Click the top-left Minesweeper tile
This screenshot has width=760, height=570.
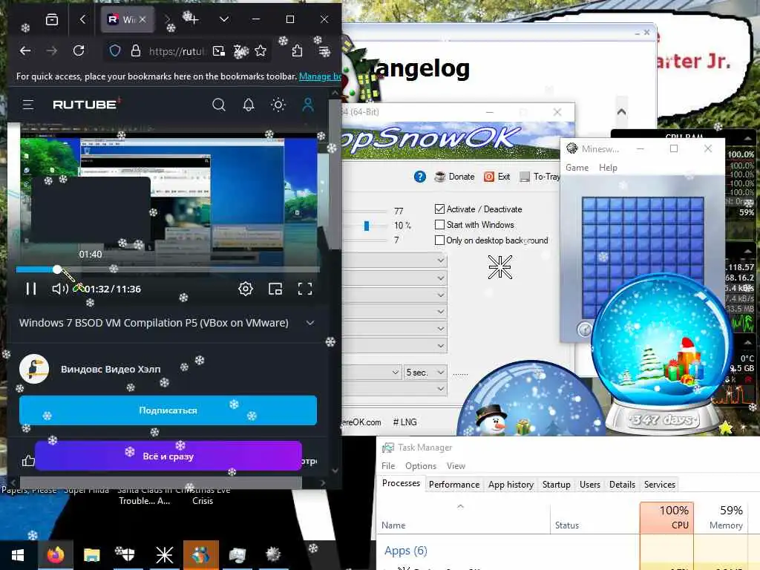589,204
